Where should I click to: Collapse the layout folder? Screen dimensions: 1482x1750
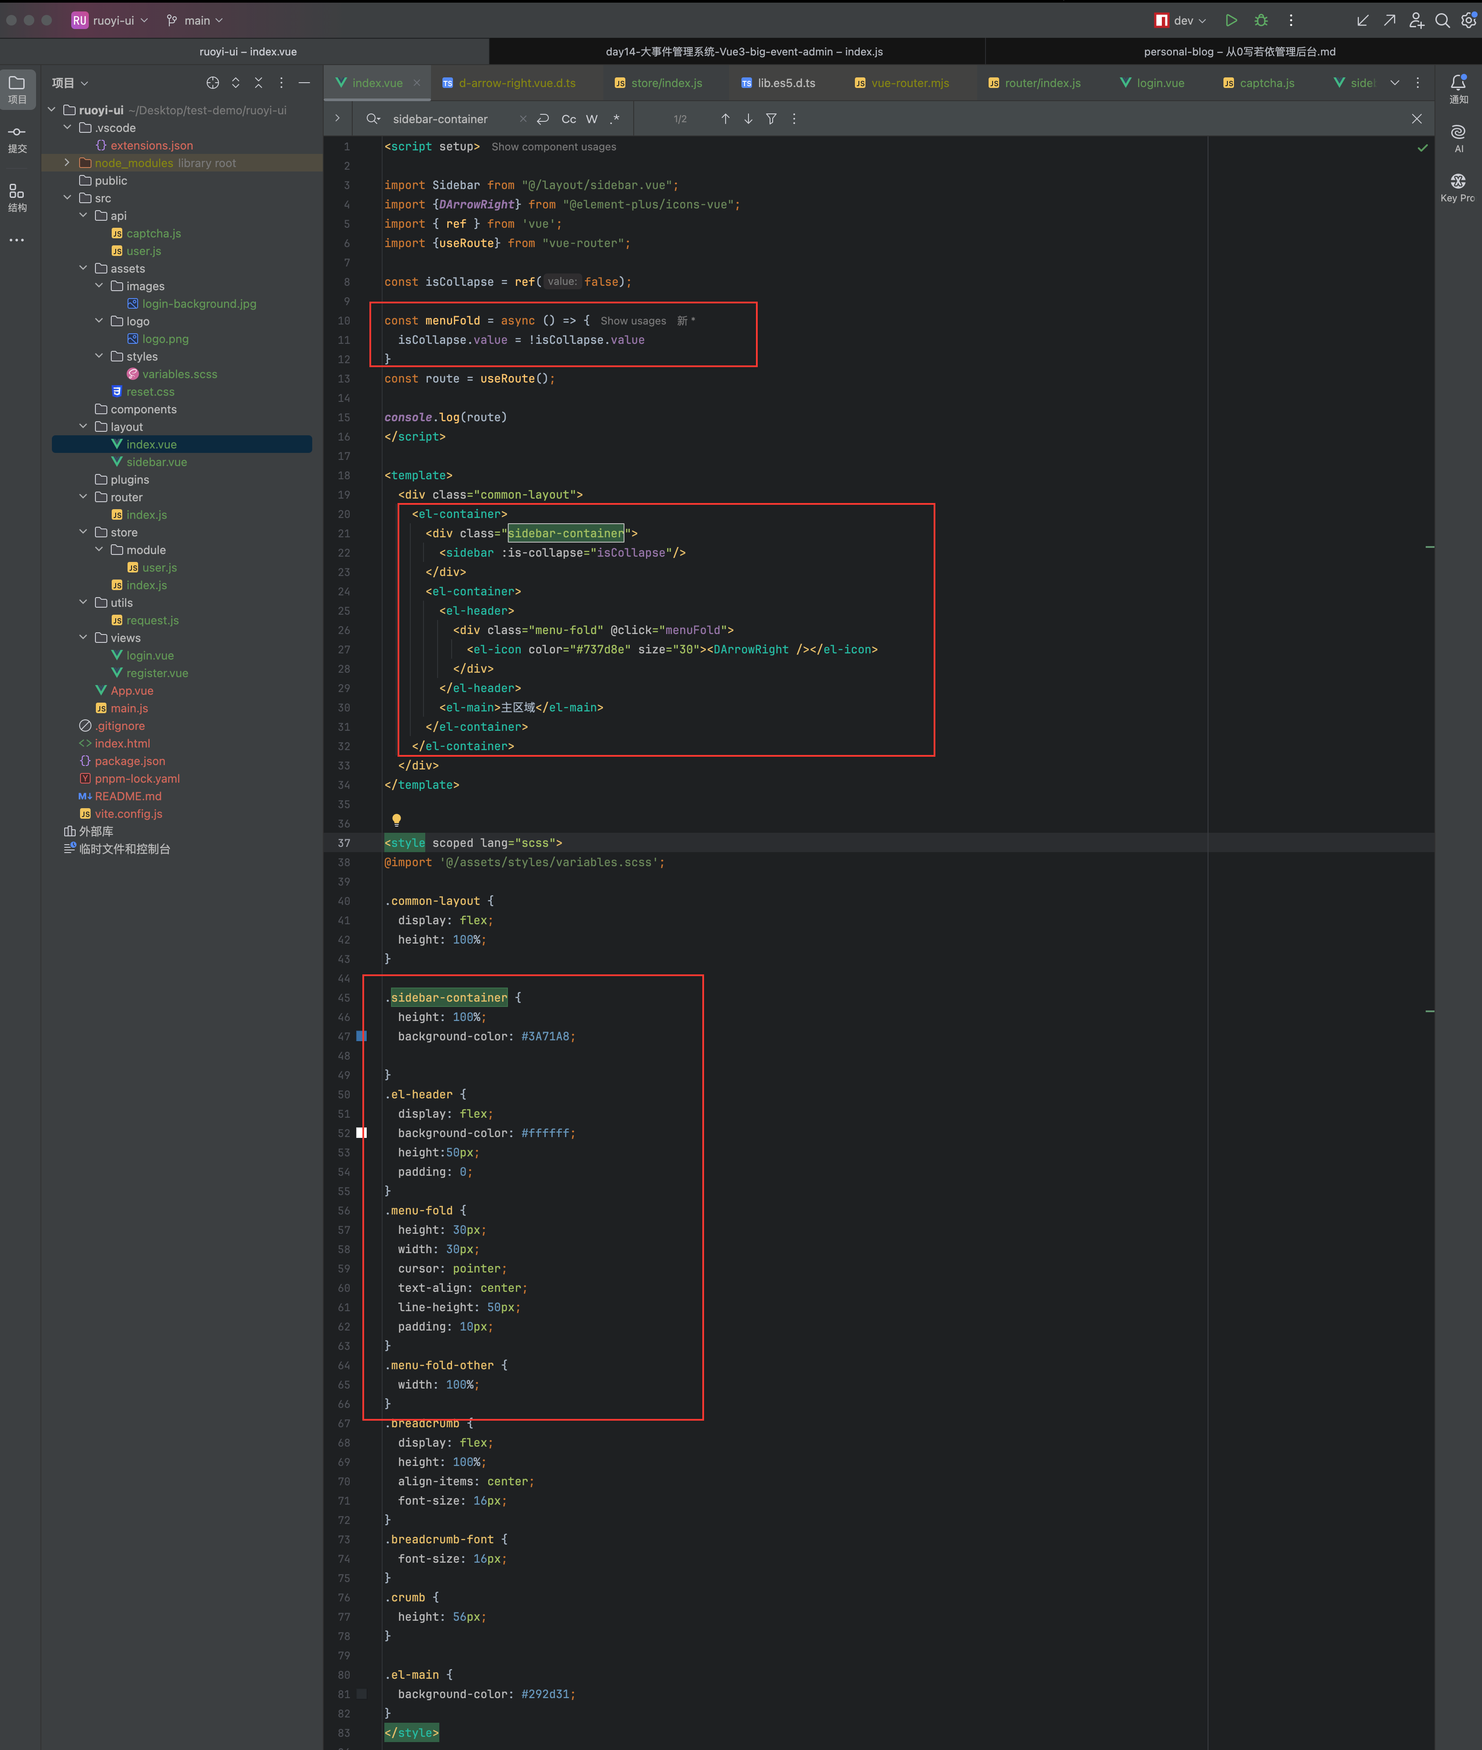click(83, 426)
